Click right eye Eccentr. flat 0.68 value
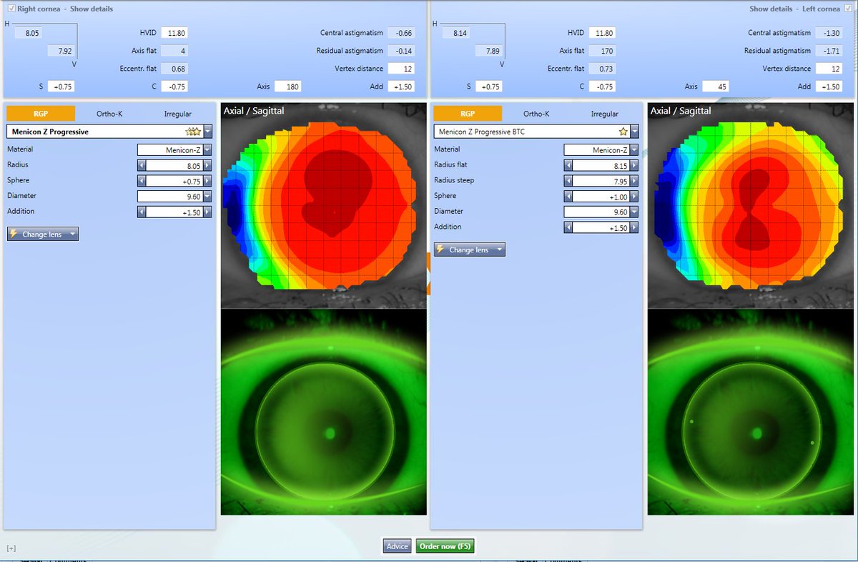Image resolution: width=858 pixels, height=562 pixels. click(174, 69)
